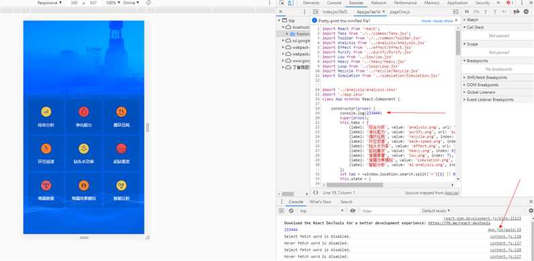Open the Search drawer tab
534x261 pixels.
pos(347,202)
